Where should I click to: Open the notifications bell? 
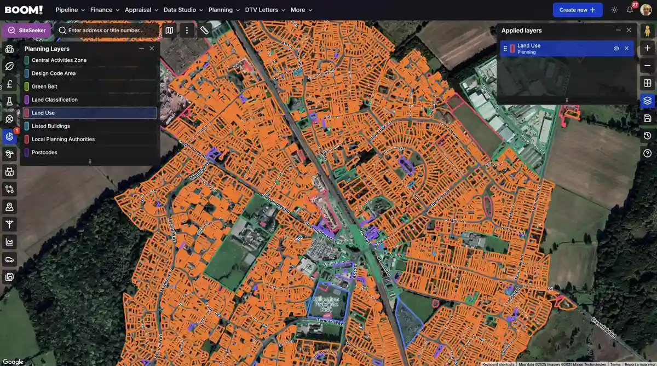[630, 9]
